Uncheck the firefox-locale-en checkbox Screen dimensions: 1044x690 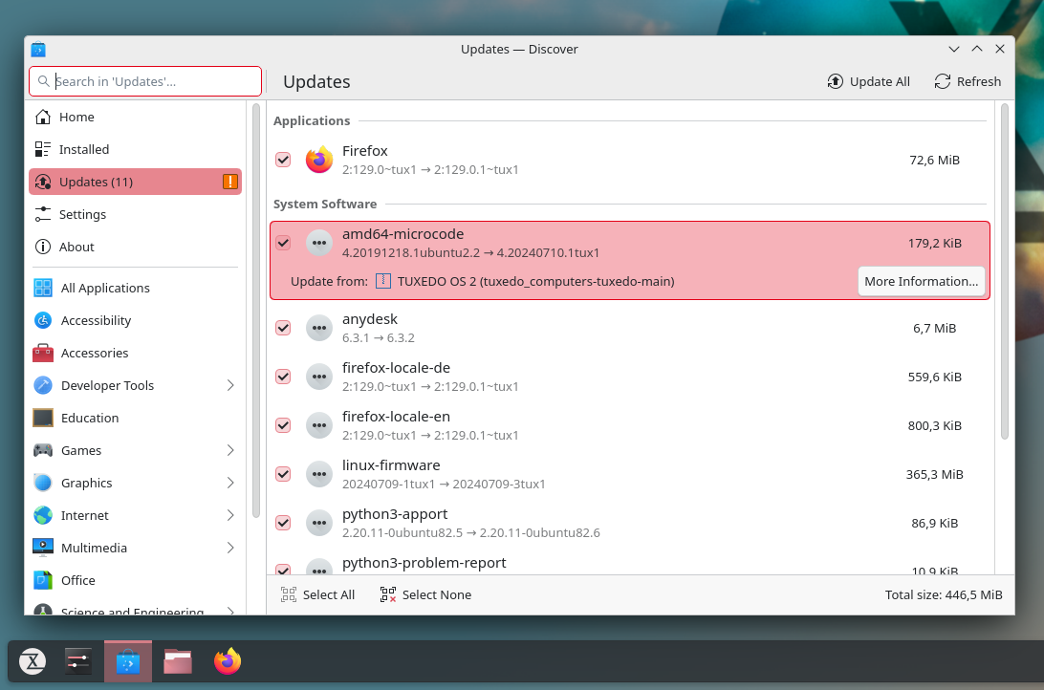[x=283, y=425]
